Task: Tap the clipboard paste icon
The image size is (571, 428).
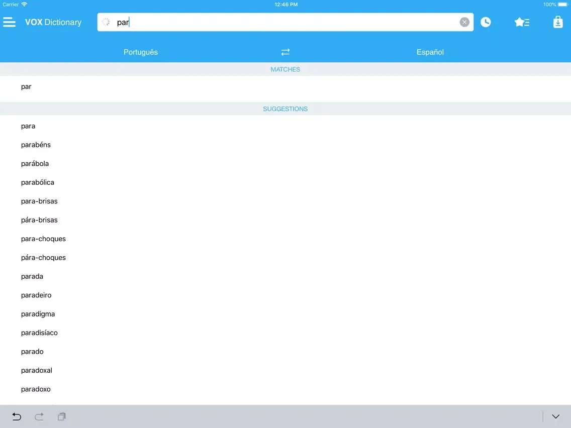Action: [x=61, y=416]
